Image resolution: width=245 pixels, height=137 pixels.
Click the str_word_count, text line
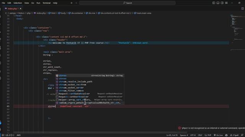(x=52, y=67)
